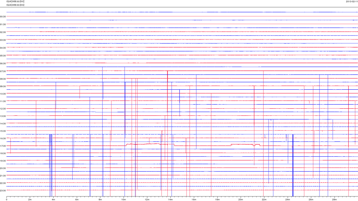Select the 21:30 row label
The image size is (358, 201).
(3, 176)
